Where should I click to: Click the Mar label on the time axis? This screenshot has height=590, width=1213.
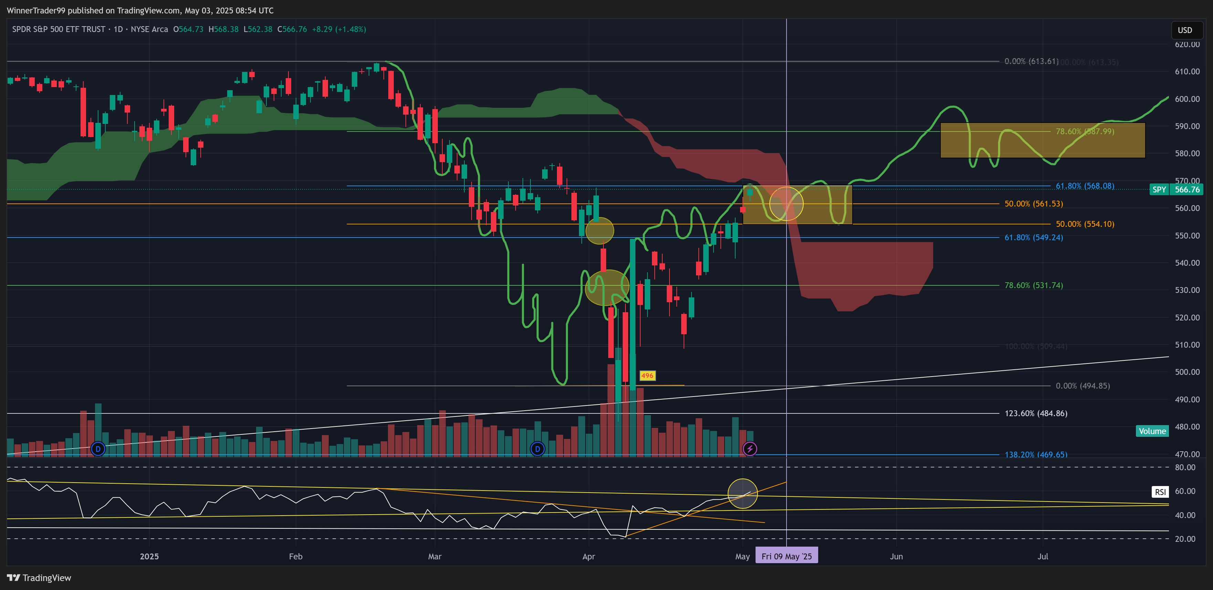pyautogui.click(x=435, y=556)
